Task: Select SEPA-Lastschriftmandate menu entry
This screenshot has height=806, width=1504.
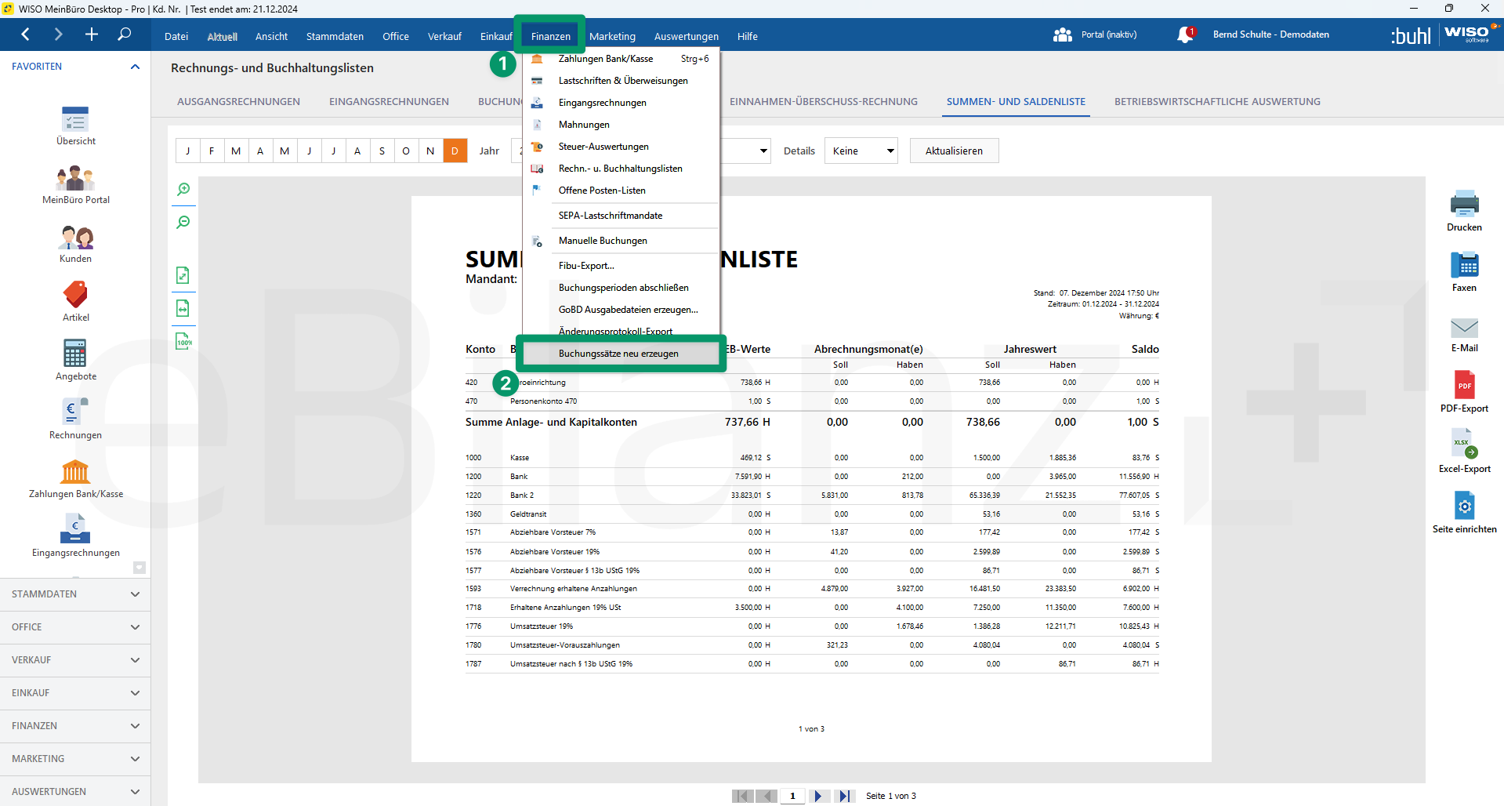Action: [x=621, y=216]
